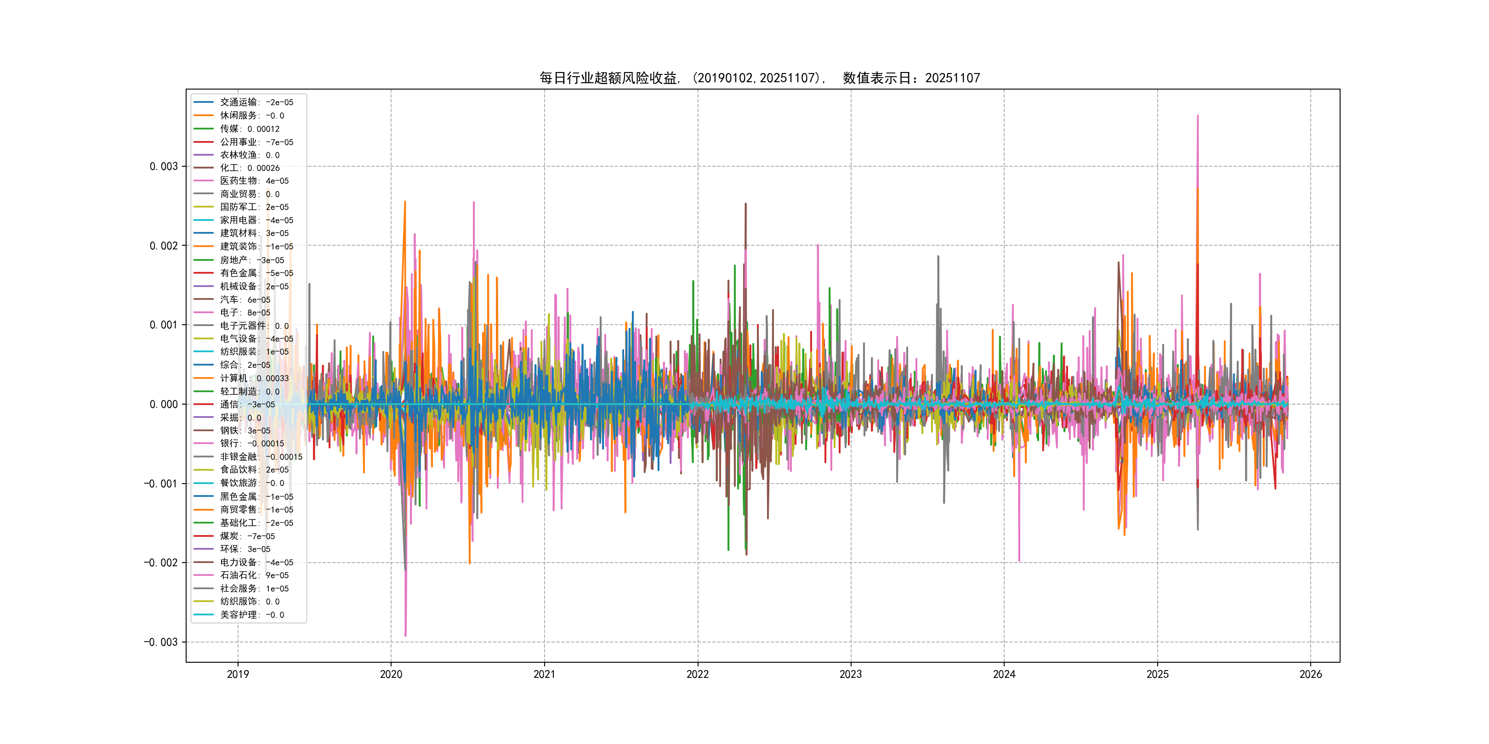Click the 石油石化 legend line swatch
Image resolution: width=1489 pixels, height=744 pixels.
point(204,575)
